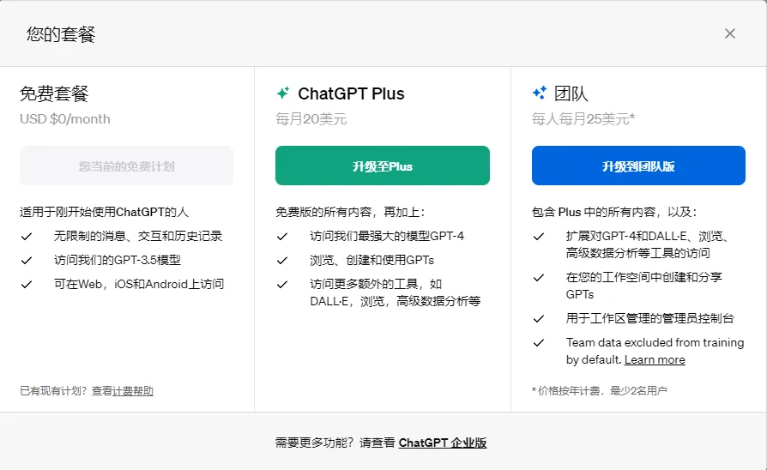Image resolution: width=767 pixels, height=470 pixels.
Task: Click the text 访问我们最强大的模型GPT-4
Action: (387, 236)
